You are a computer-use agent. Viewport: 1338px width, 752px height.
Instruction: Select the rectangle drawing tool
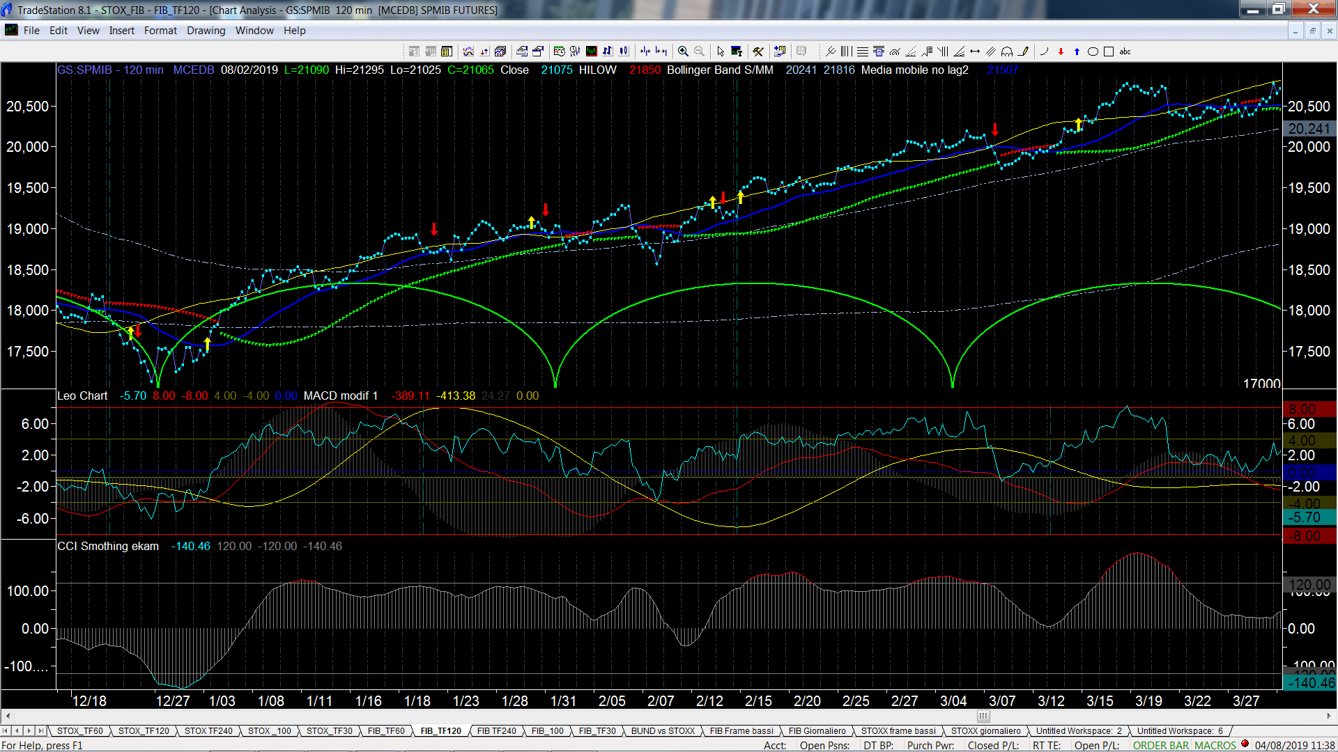[1109, 52]
